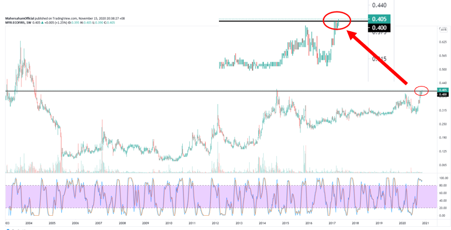
Task: Click the 2010 year label on time axis
Action: point(169,223)
